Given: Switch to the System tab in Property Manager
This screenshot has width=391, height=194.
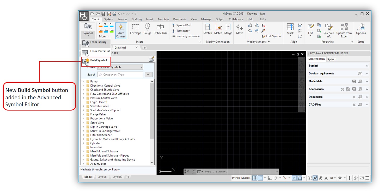Looking at the screenshot, I should pyautogui.click(x=332, y=59).
